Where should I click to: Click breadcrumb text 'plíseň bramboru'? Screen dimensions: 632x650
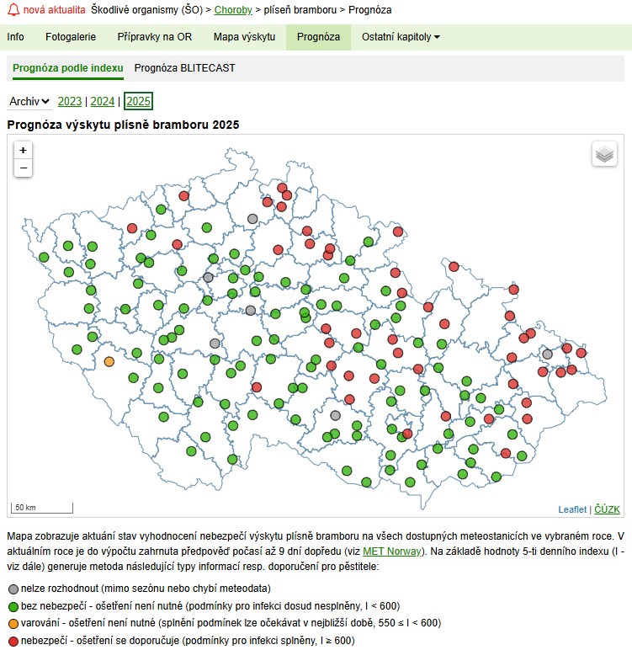(x=300, y=9)
